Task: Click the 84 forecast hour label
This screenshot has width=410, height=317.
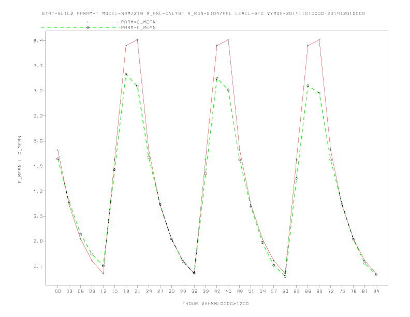Action: pos(376,291)
